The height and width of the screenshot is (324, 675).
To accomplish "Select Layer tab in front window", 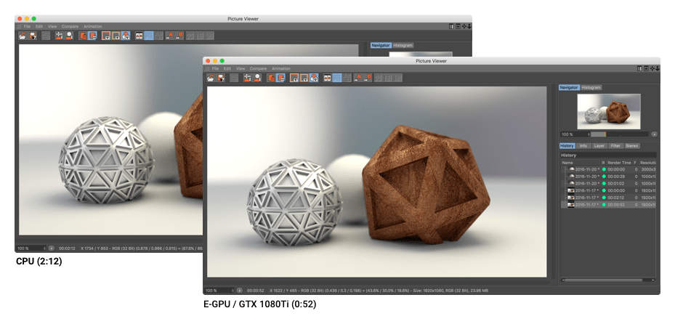I will tap(599, 146).
